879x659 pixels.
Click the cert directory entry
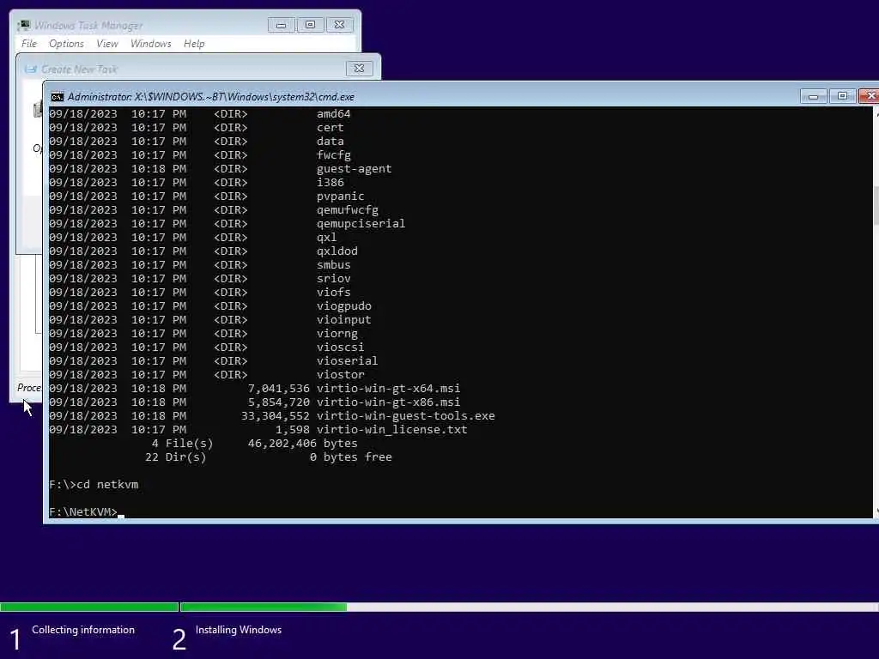[330, 127]
